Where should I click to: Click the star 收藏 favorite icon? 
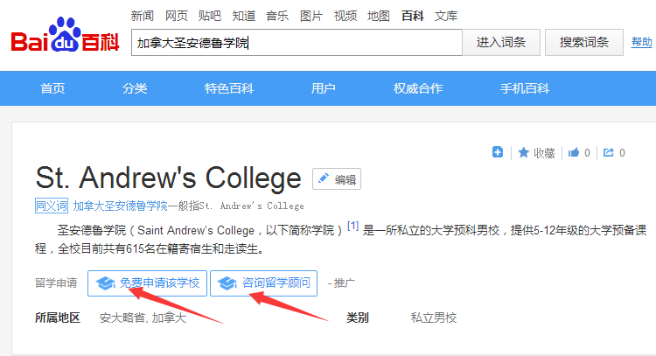pyautogui.click(x=523, y=153)
